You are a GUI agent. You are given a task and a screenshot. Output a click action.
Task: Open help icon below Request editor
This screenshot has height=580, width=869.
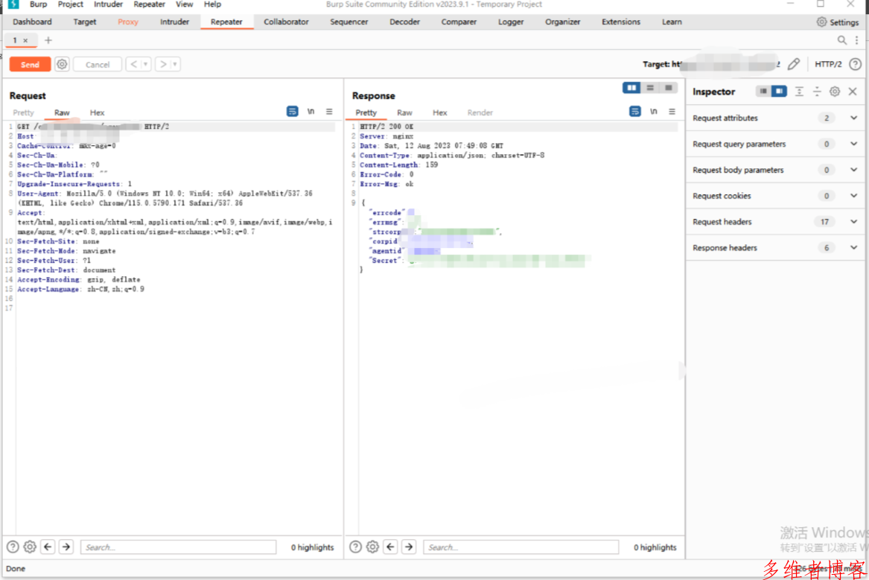click(x=13, y=547)
